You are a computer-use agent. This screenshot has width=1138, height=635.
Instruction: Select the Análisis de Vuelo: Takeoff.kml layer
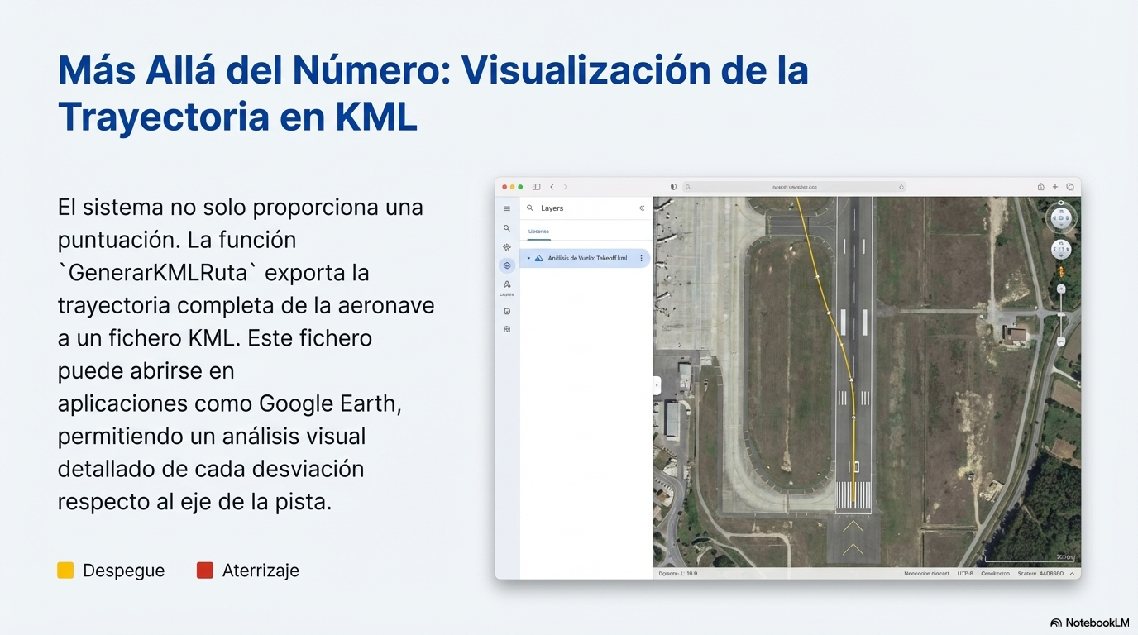pos(586,259)
